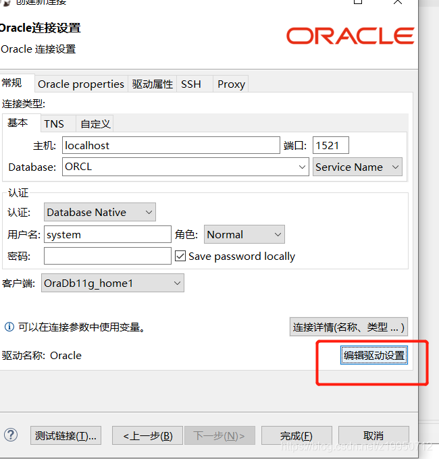Click the localhost host input field
The image size is (439, 459).
point(171,145)
